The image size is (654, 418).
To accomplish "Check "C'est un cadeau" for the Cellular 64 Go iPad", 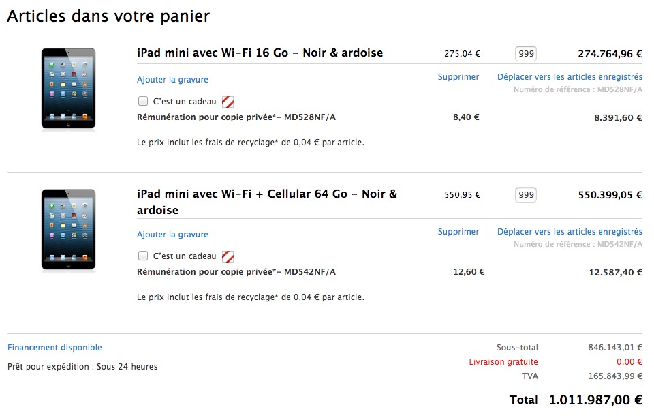I will pos(143,256).
